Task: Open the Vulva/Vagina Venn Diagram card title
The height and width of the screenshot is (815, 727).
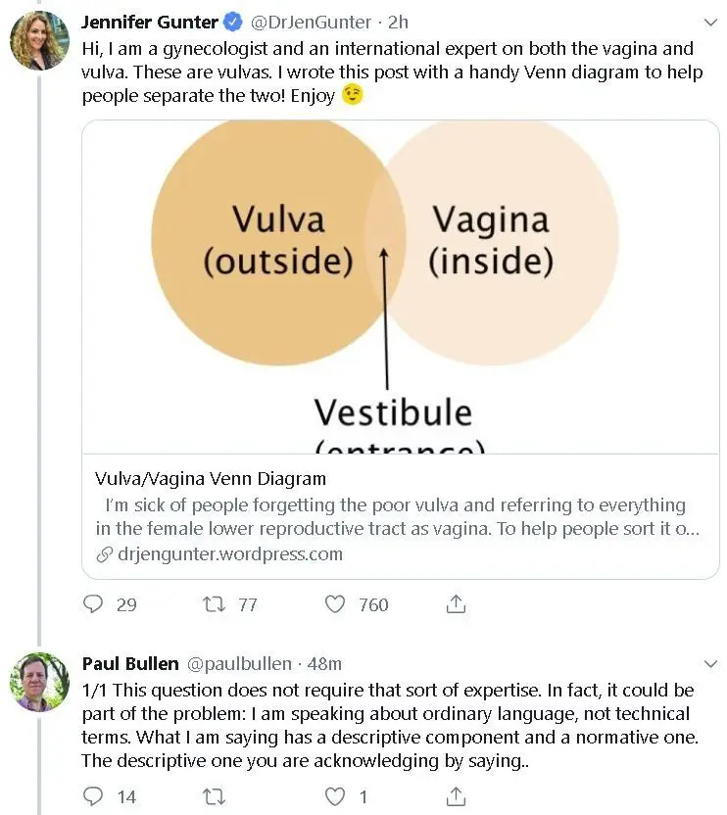Action: pos(211,478)
